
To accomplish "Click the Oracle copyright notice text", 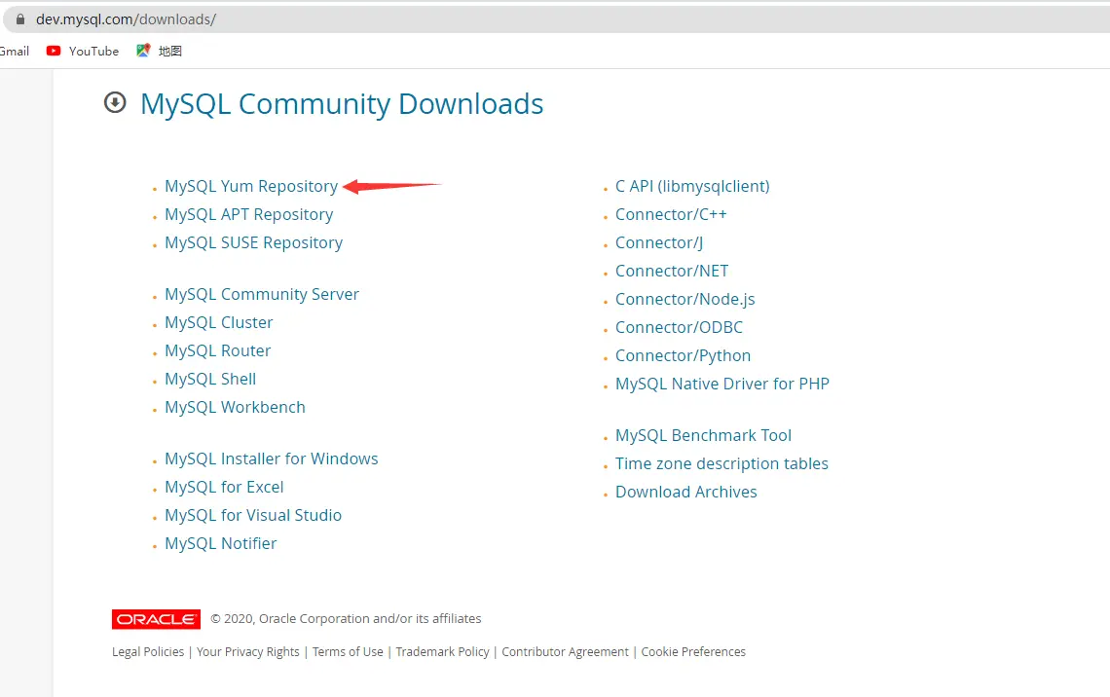I will tap(347, 619).
